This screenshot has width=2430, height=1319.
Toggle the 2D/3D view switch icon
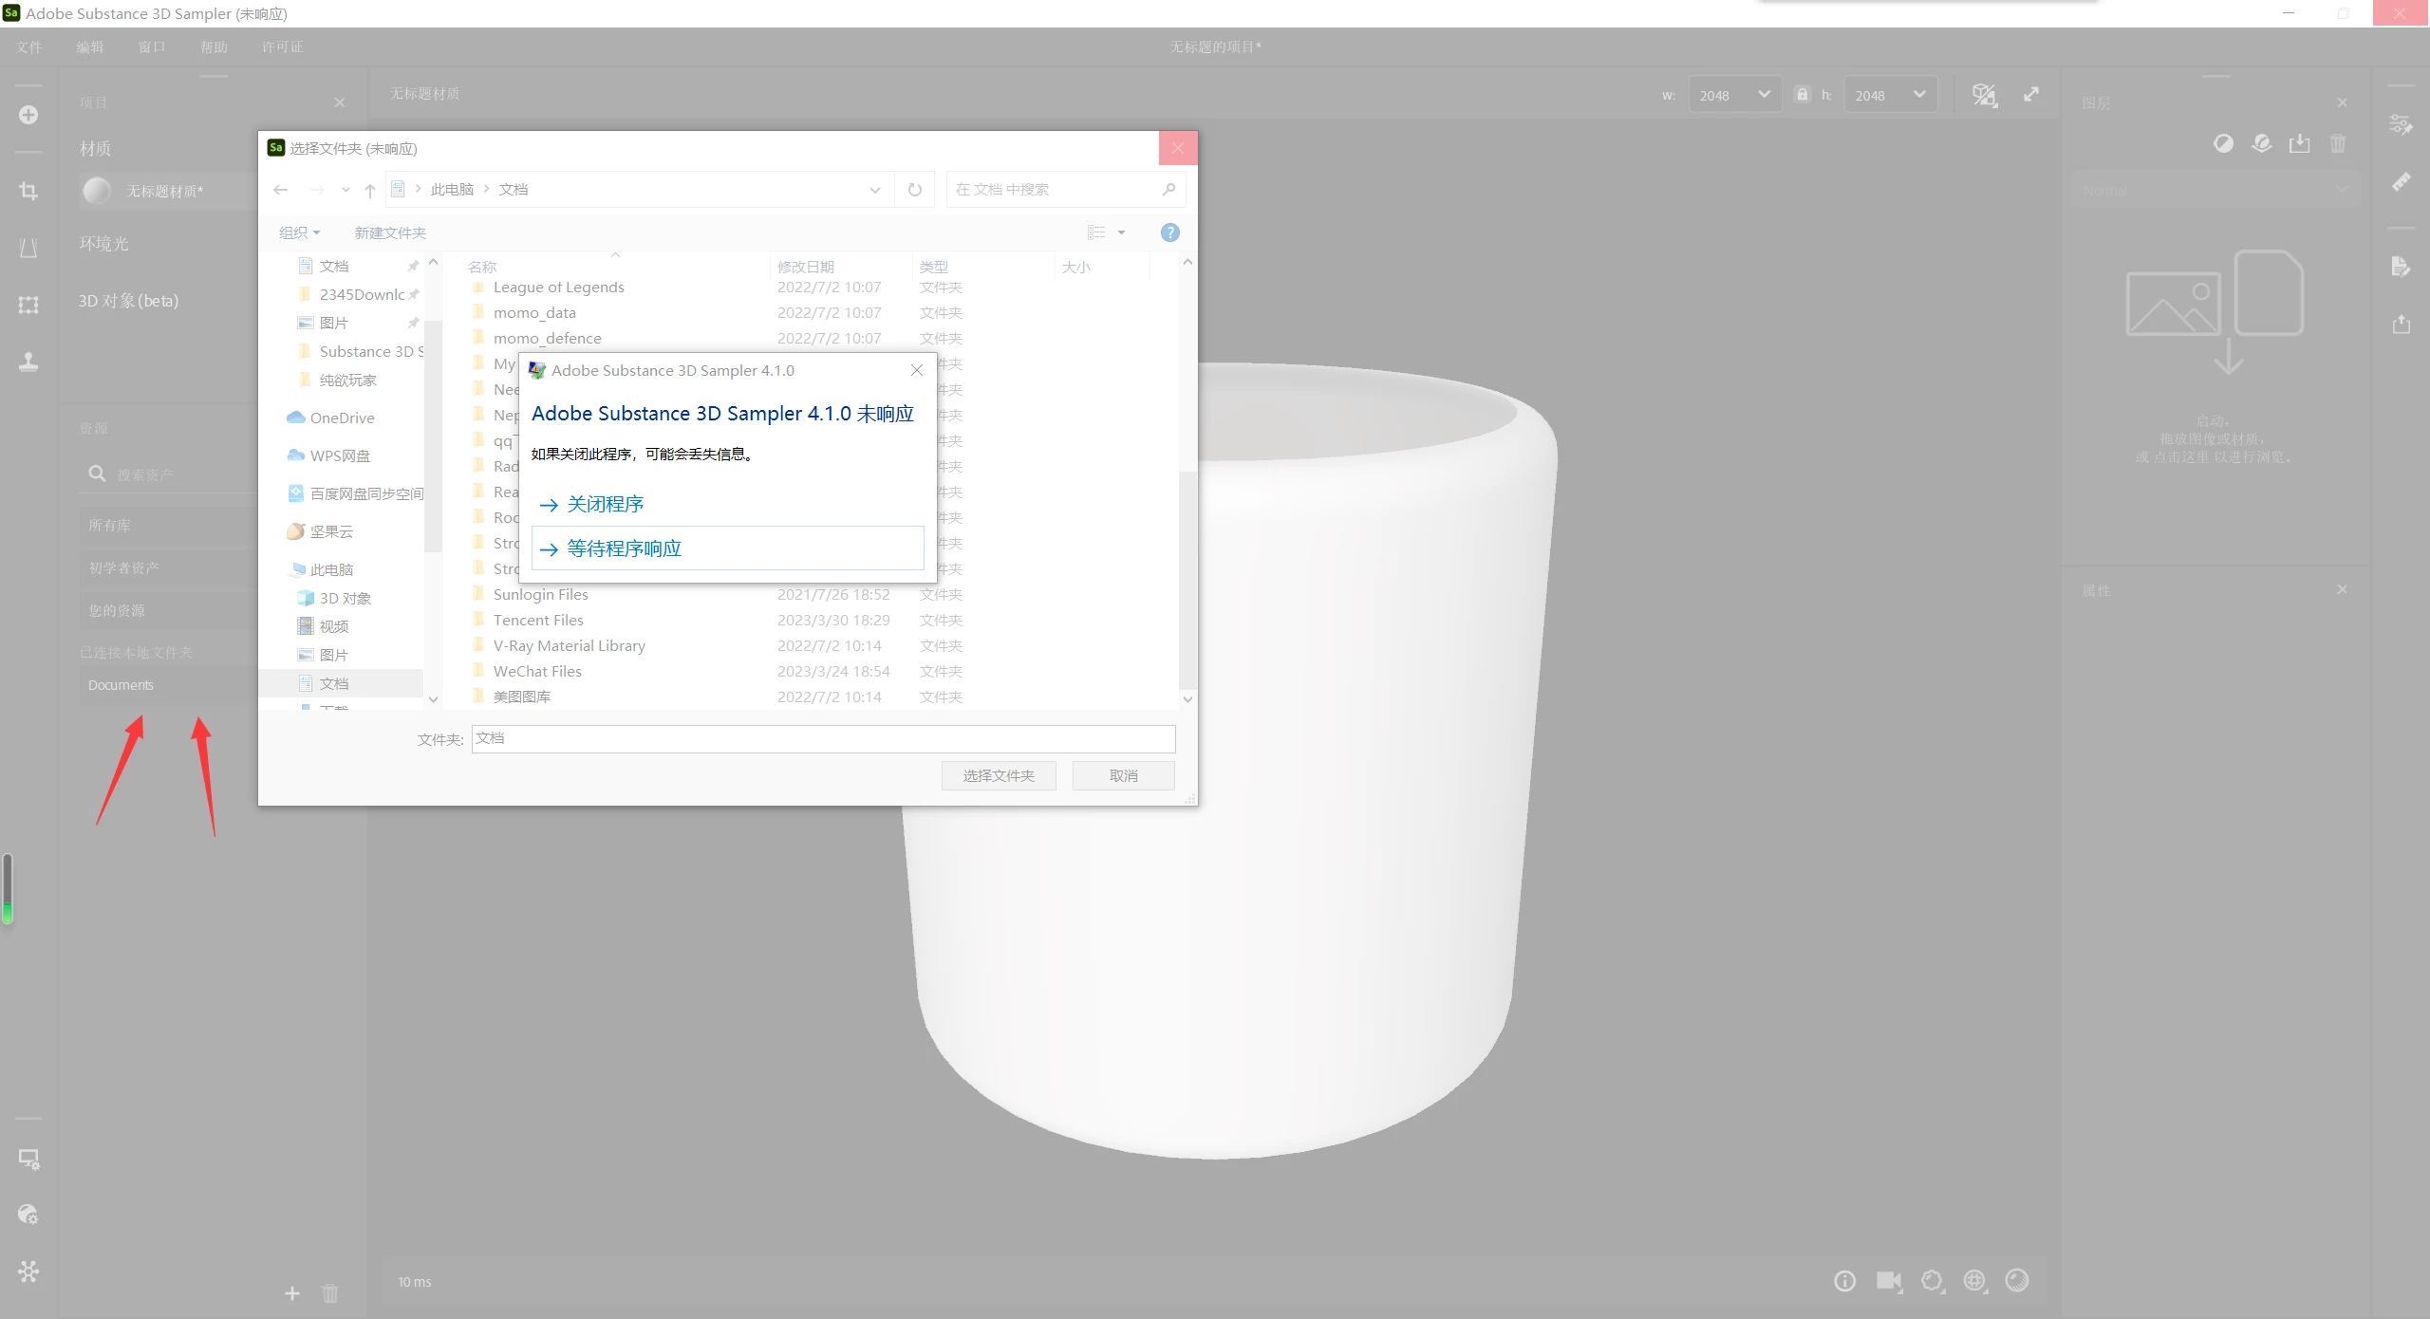click(1984, 94)
